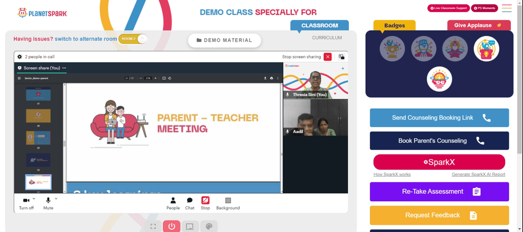The image size is (523, 232).
Task: Zoom in the PDF with the plus button
Action: [155, 78]
